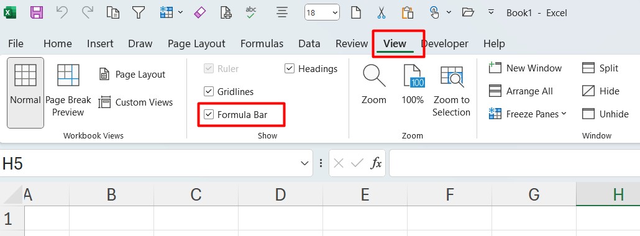Click the Redo arrow icon

pyautogui.click(x=88, y=12)
